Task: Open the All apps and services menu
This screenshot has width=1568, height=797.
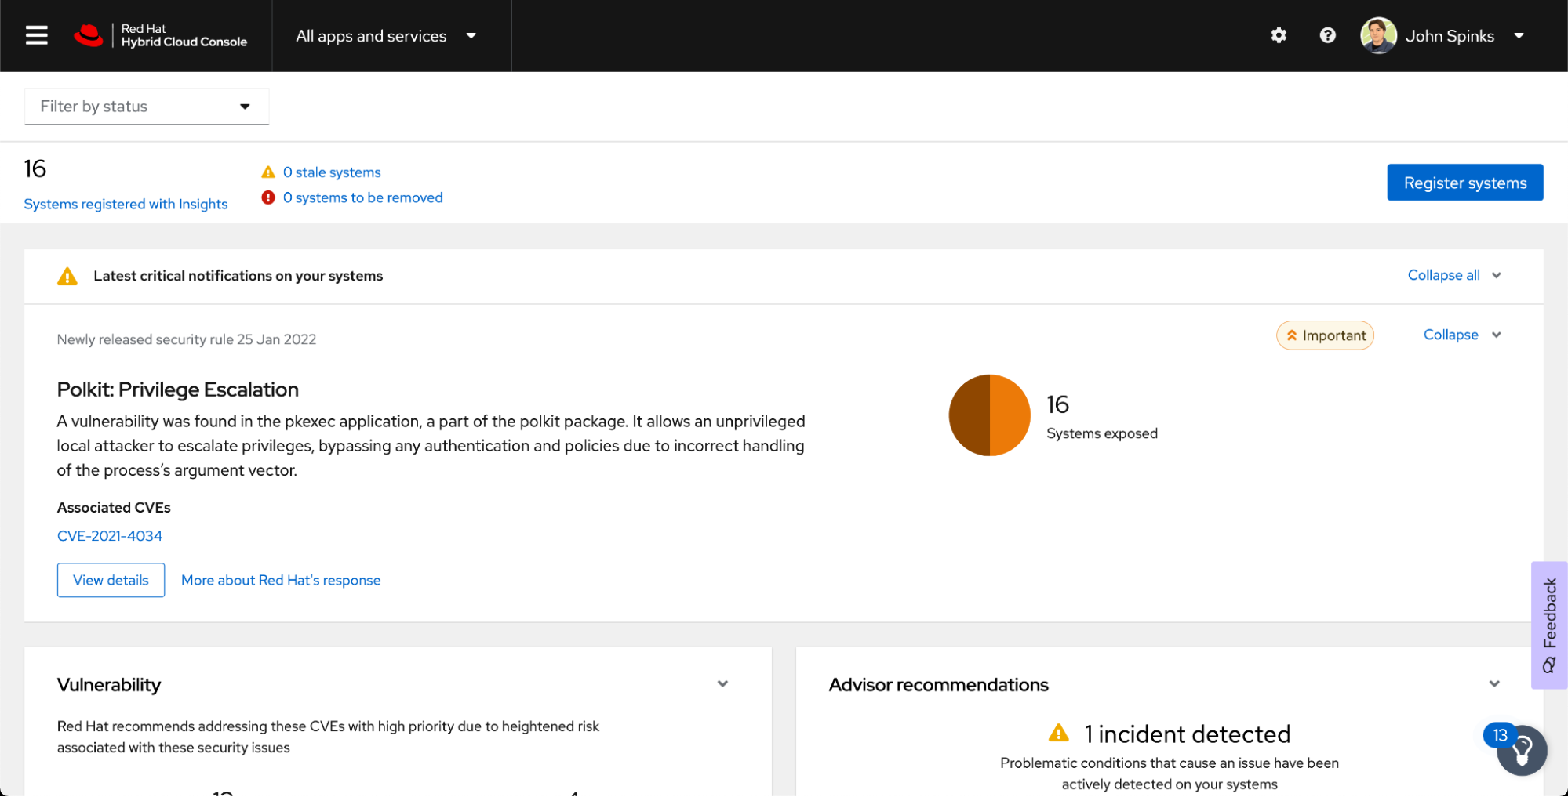Action: [385, 36]
